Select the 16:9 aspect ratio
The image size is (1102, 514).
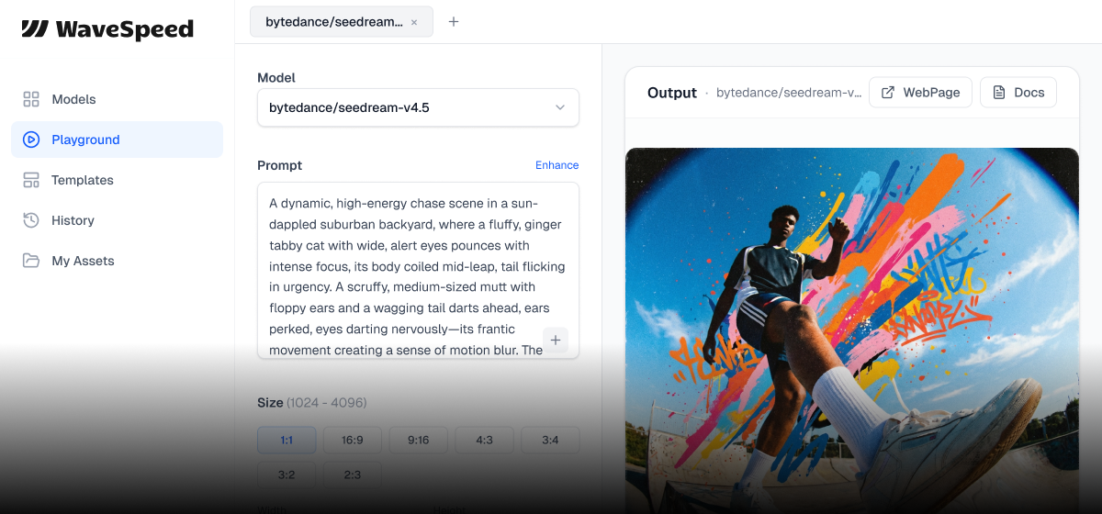(x=353, y=440)
